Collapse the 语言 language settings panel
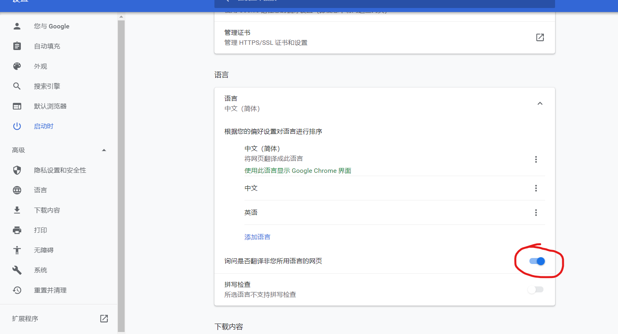 click(540, 103)
